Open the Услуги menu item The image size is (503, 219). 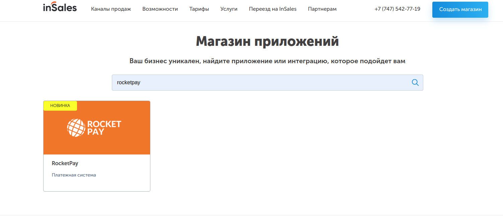coord(229,9)
